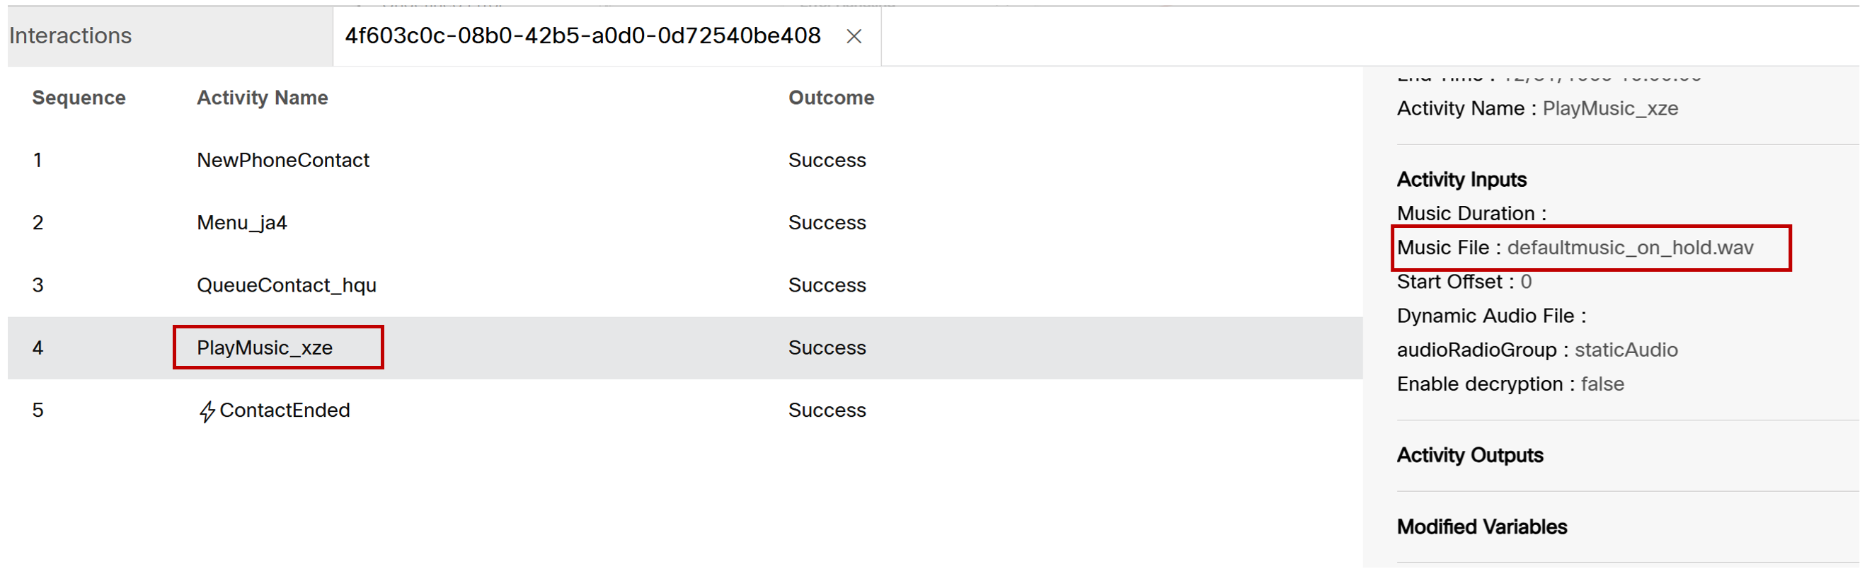Switch to the Interactions tab
The width and height of the screenshot is (1867, 569).
click(70, 35)
